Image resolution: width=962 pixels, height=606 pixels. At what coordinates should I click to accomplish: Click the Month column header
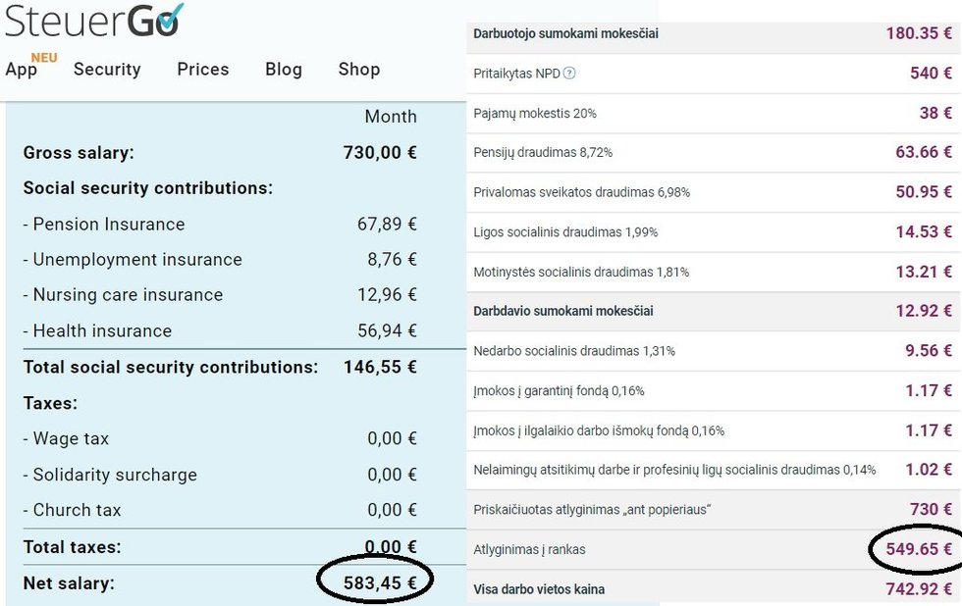click(391, 117)
